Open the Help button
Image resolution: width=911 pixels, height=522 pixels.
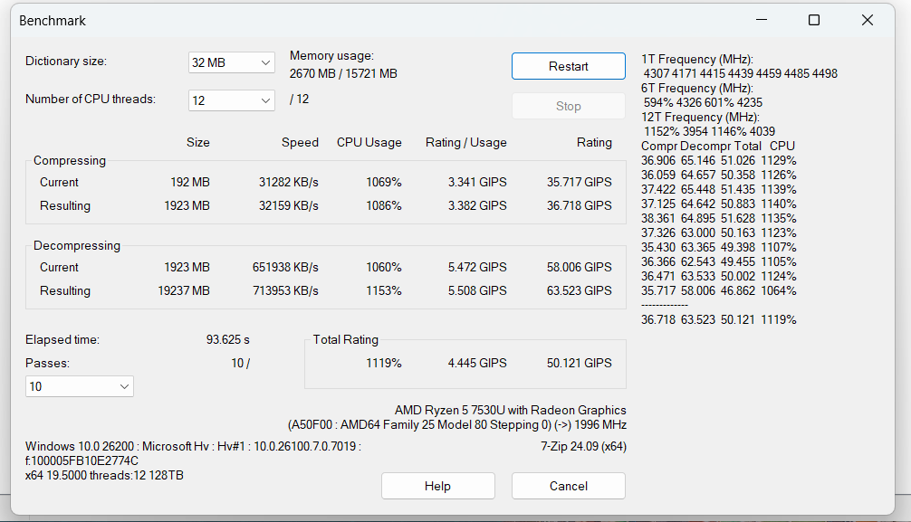coord(437,486)
